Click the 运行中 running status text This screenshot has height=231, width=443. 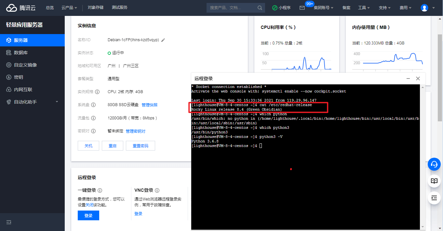tap(118, 53)
